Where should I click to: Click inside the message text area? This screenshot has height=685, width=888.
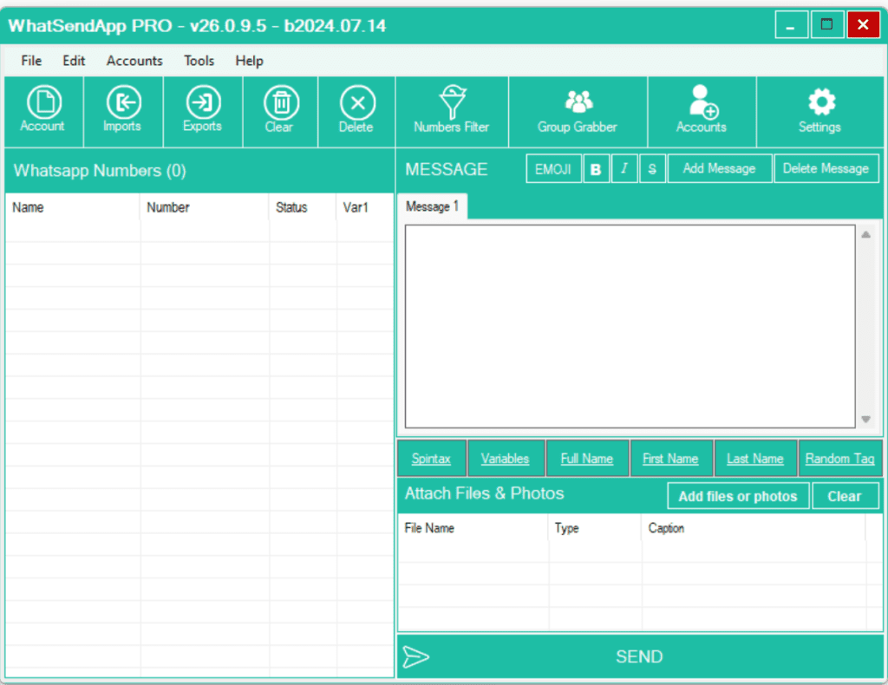click(x=630, y=326)
